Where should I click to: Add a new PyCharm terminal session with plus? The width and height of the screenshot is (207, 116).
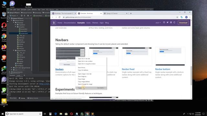[x=24, y=75]
